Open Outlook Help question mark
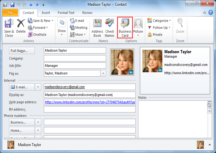Viewport: 216px width, 153px height. (211, 12)
